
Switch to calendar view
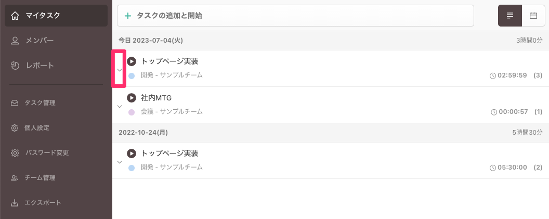(533, 16)
